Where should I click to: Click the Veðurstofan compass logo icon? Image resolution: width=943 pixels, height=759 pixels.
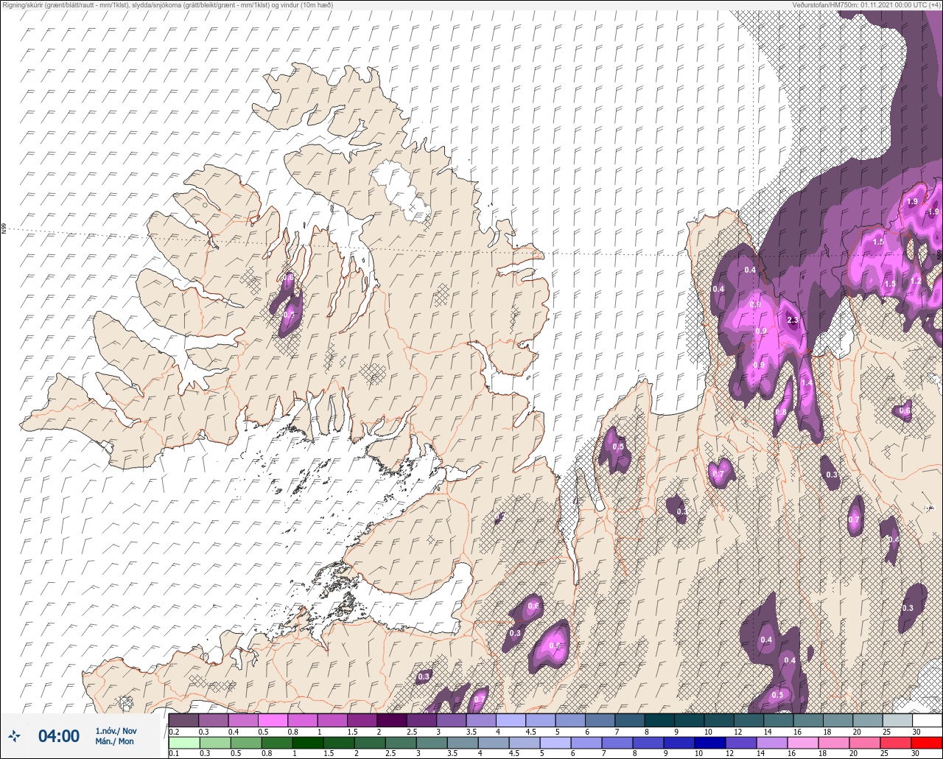click(15, 735)
